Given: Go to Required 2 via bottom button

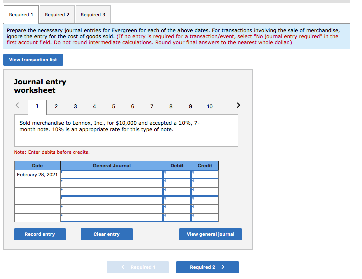Looking at the screenshot, I should coord(208,267).
